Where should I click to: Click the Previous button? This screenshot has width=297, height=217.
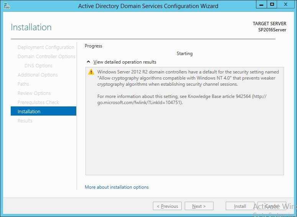pos(167,206)
